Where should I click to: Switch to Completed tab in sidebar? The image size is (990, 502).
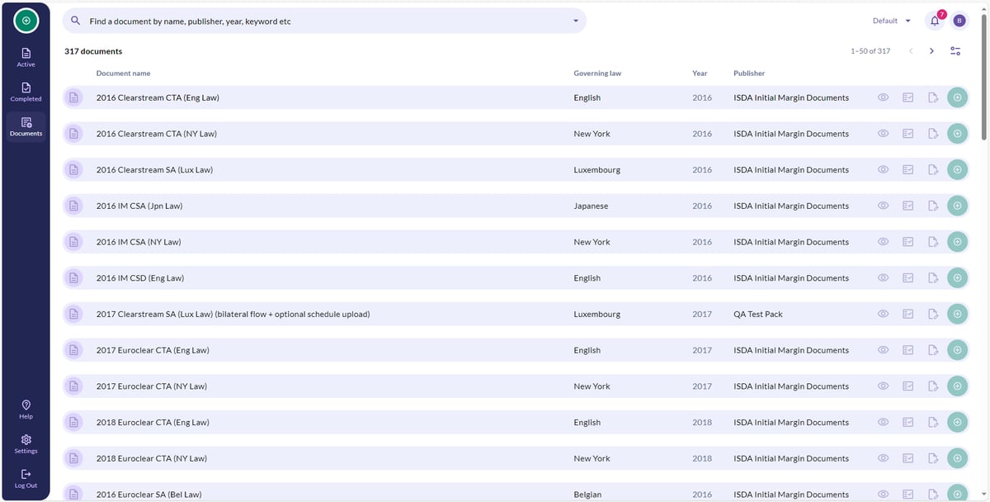26,92
